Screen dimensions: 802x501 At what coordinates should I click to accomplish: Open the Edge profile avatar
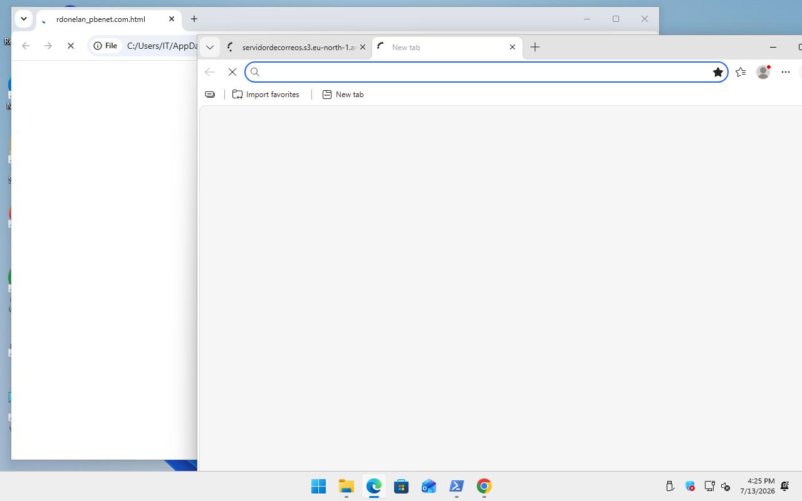tap(763, 72)
